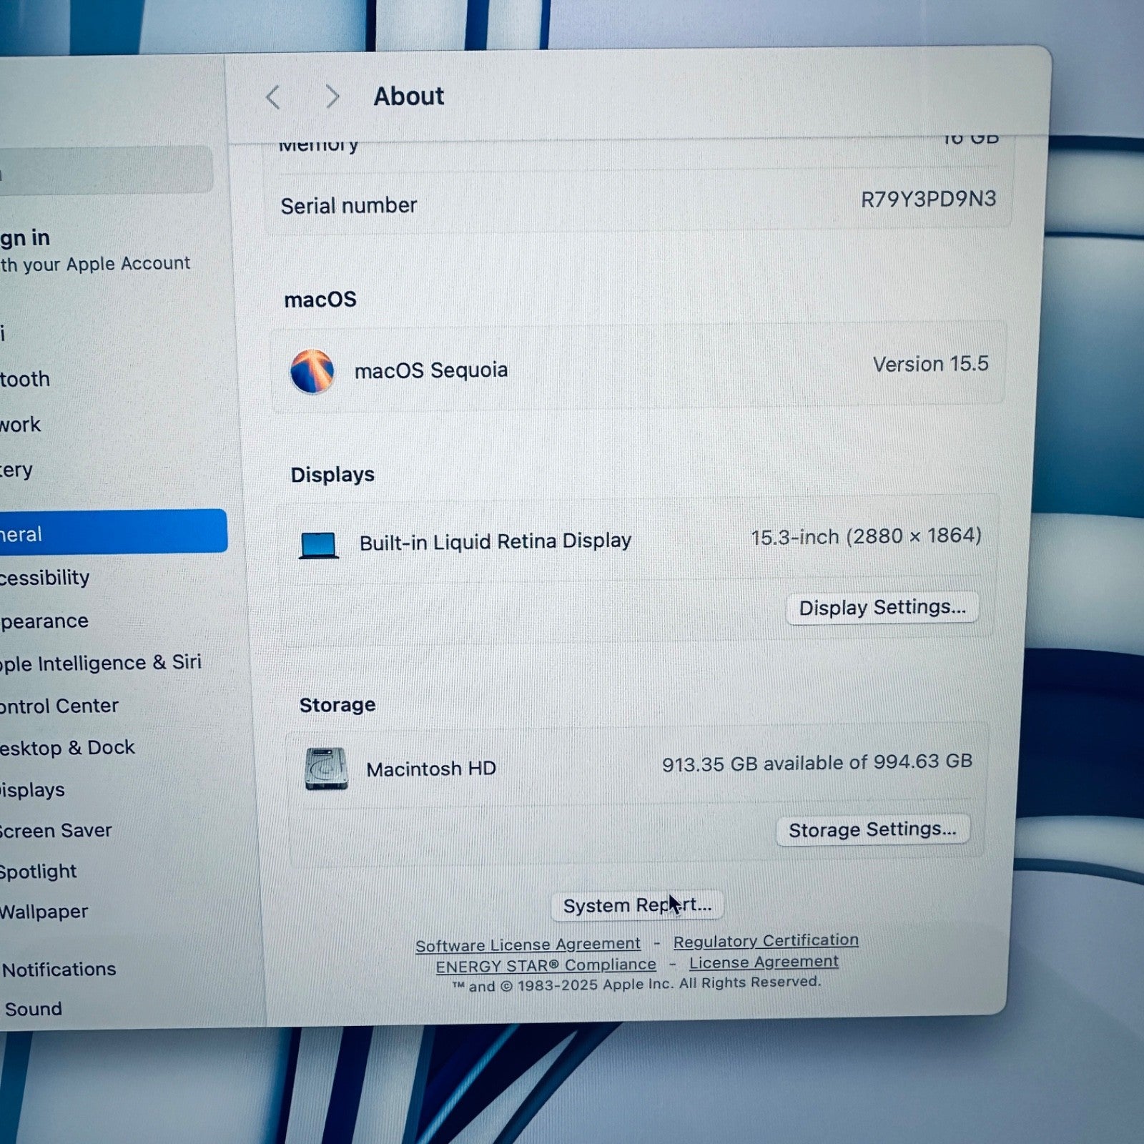Select Screen Saver in sidebar
This screenshot has width=1144, height=1144.
click(56, 831)
